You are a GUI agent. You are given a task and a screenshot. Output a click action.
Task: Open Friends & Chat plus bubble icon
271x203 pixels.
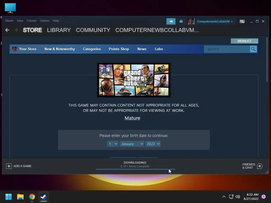click(260, 166)
